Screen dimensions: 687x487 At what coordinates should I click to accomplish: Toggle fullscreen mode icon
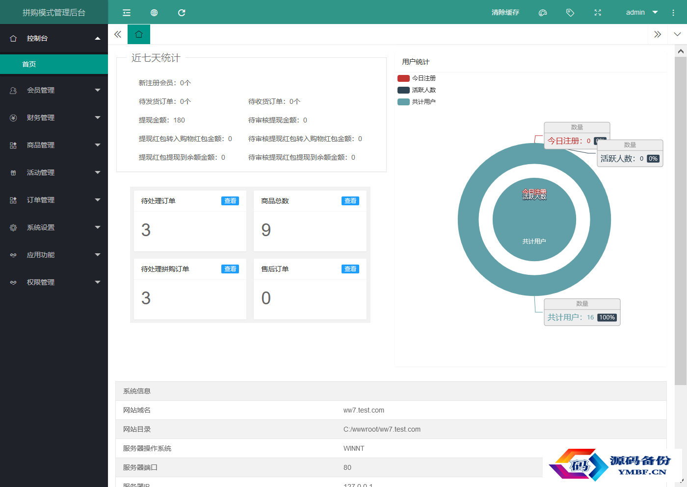pyautogui.click(x=598, y=13)
